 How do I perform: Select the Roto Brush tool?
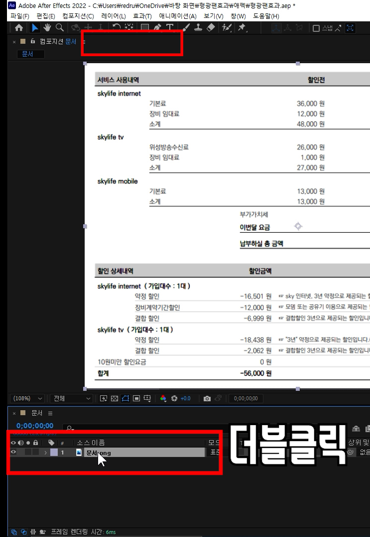coord(227,28)
